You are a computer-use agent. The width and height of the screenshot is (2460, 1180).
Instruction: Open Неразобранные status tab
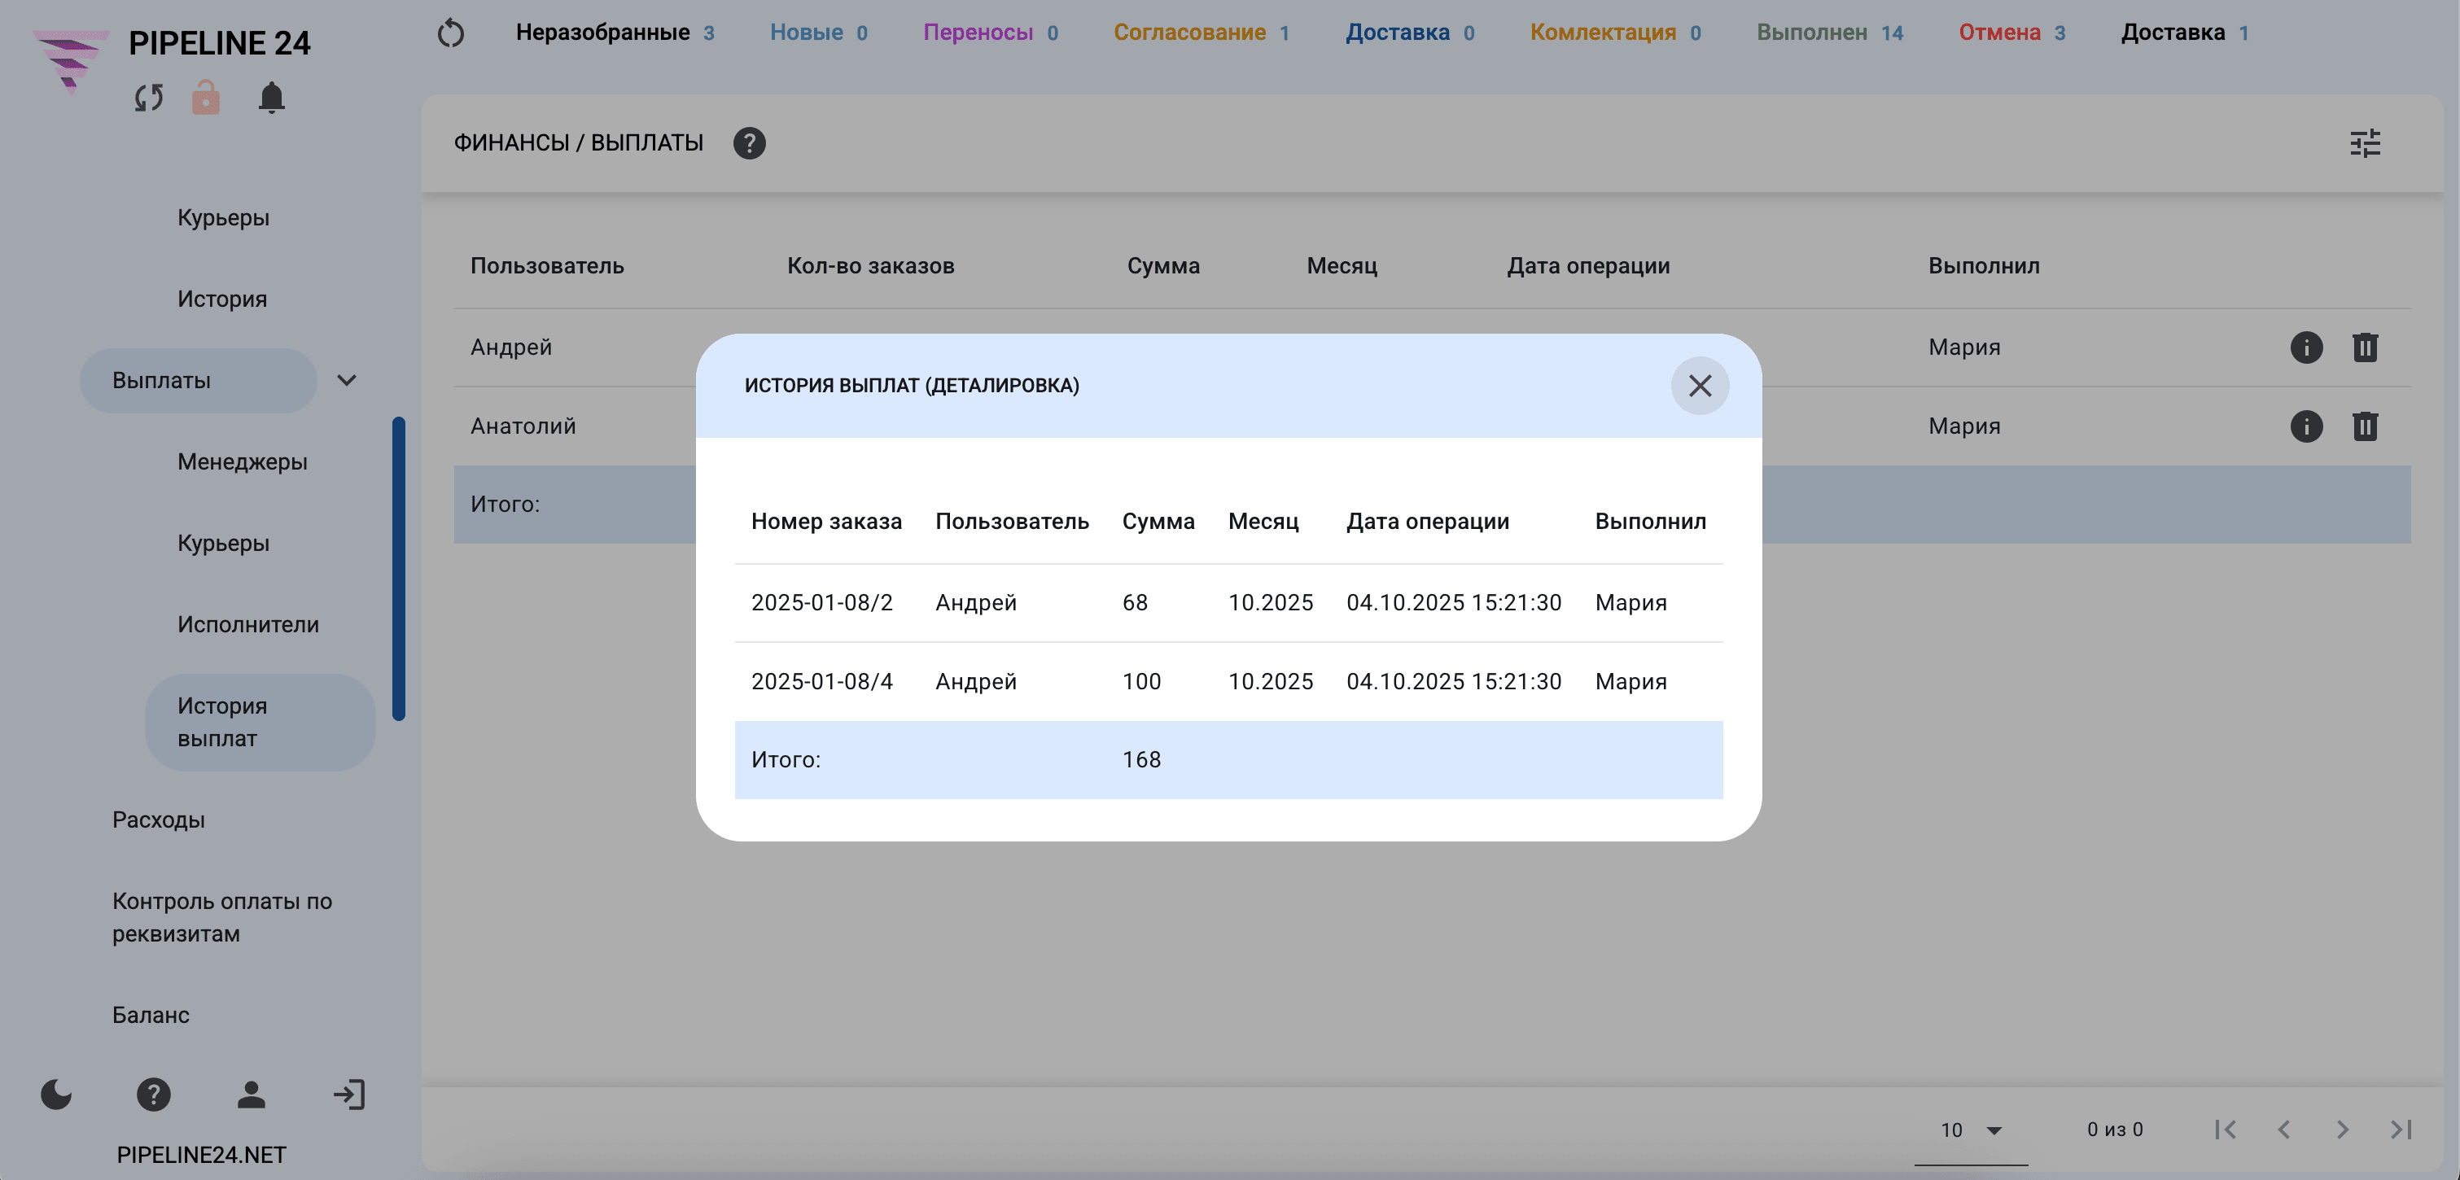click(615, 33)
